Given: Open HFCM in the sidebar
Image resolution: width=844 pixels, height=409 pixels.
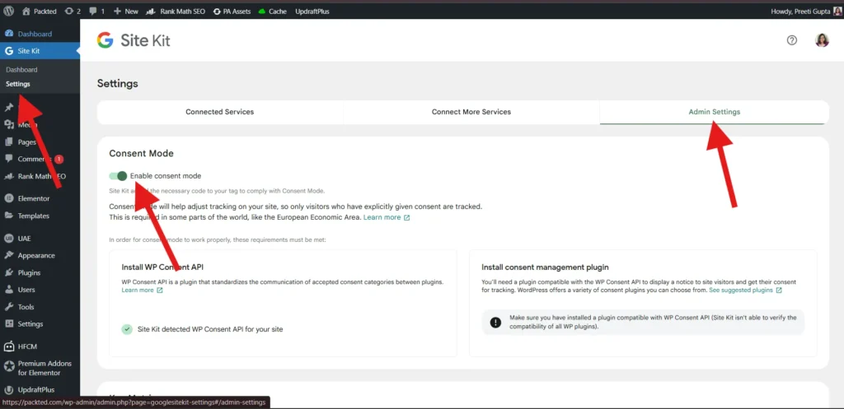Looking at the screenshot, I should tap(27, 346).
